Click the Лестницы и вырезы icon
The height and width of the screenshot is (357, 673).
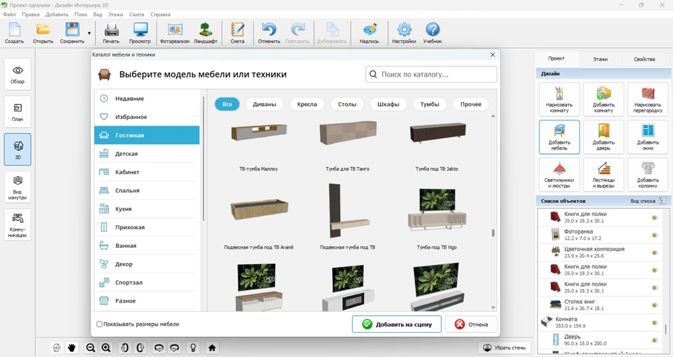pyautogui.click(x=603, y=175)
